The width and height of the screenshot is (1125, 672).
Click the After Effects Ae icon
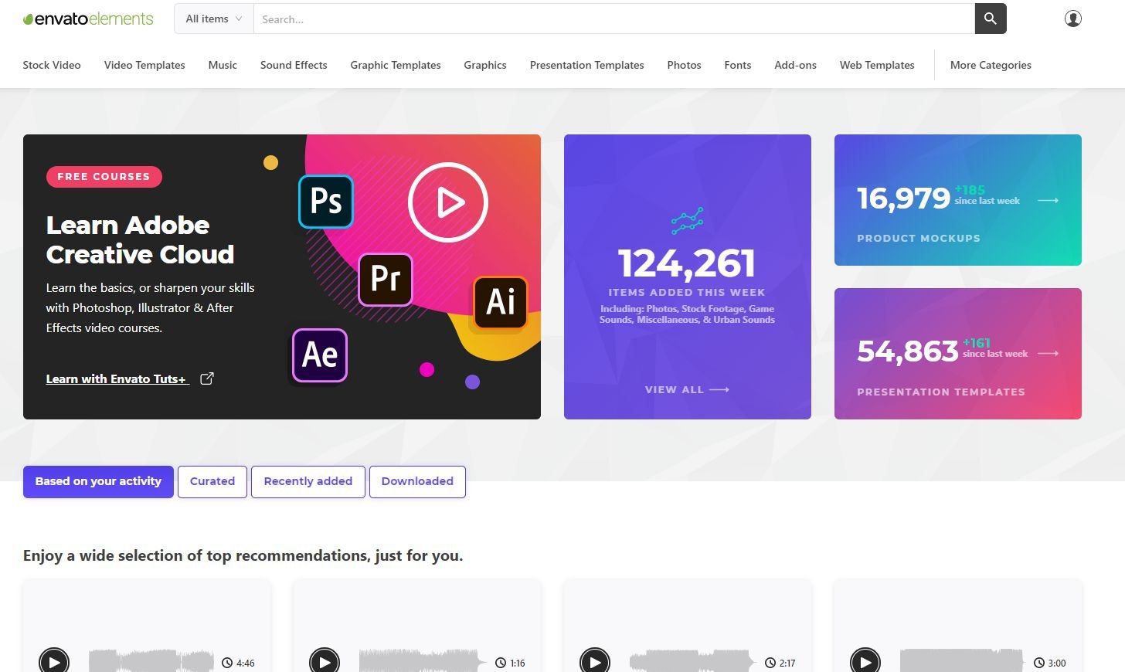pyautogui.click(x=320, y=355)
